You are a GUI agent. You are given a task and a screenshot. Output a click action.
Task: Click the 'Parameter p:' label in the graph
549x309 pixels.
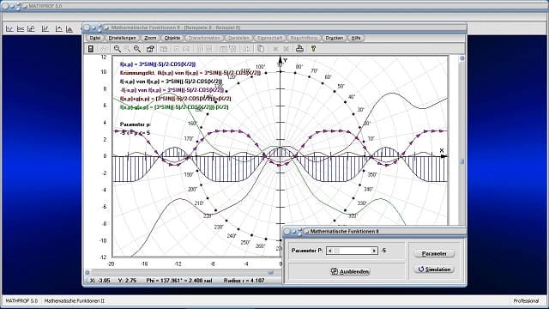[136, 124]
